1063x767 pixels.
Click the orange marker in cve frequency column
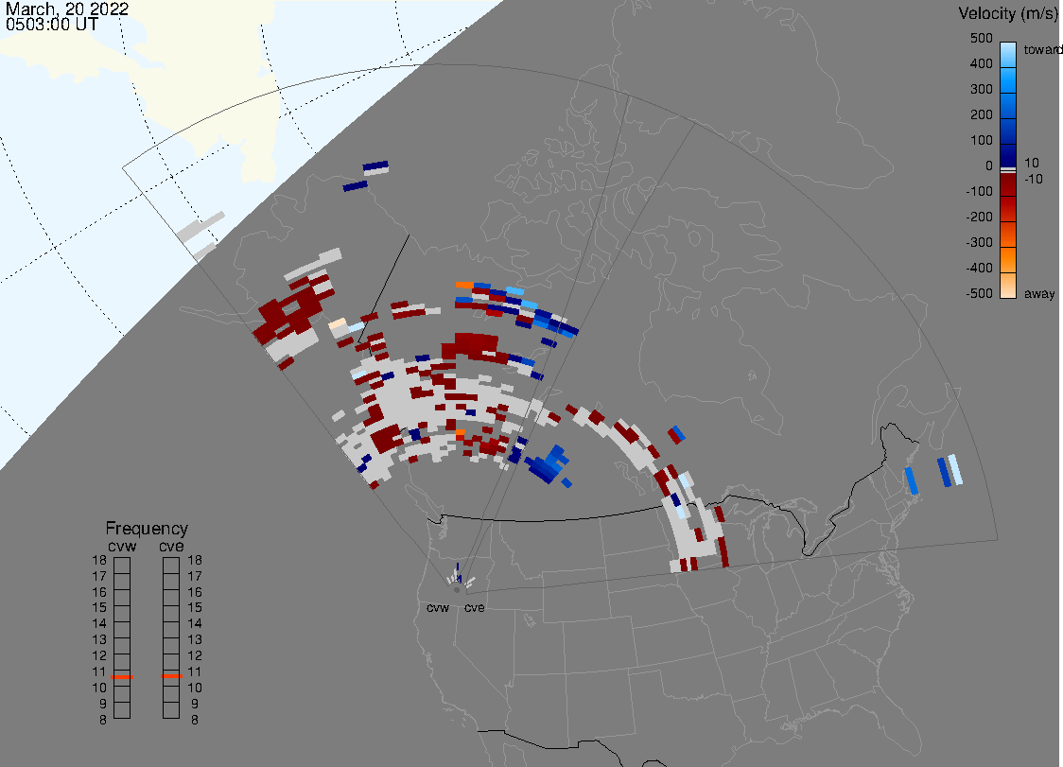(171, 677)
